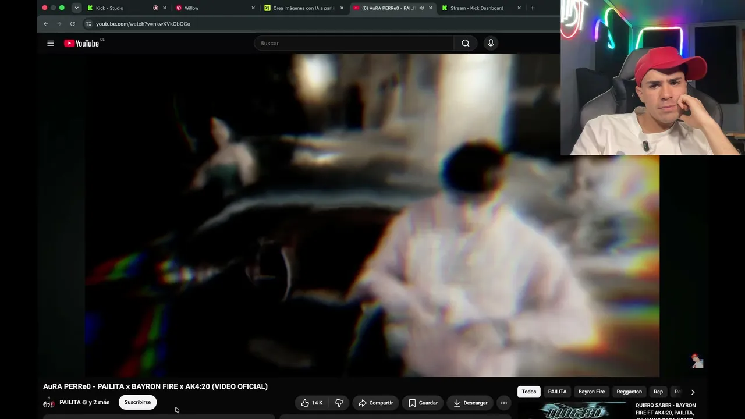The image size is (745, 419).
Task: Select the Bayron Fire filter chip
Action: tap(591, 392)
